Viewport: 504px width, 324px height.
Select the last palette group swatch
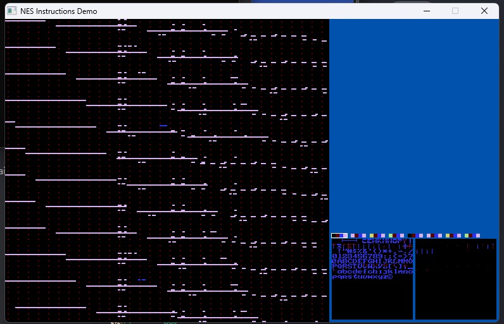tap(473, 236)
